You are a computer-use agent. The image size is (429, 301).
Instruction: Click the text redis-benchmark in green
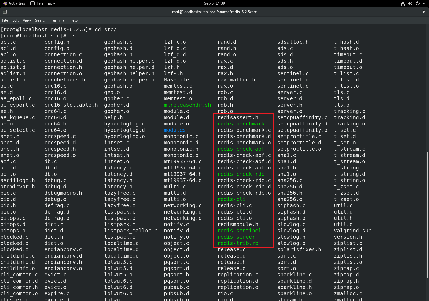(x=241, y=124)
